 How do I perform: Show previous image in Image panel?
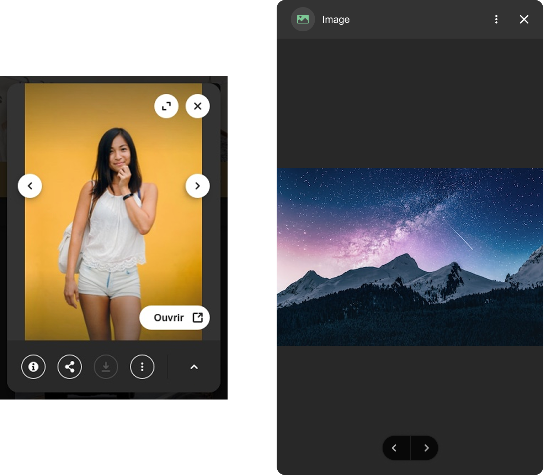click(396, 448)
